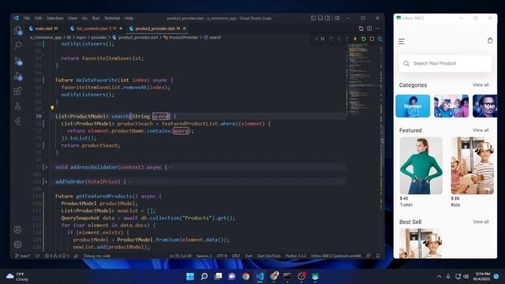Click Dart DevTools in the status bar
This screenshot has width=505, height=284.
268,256
